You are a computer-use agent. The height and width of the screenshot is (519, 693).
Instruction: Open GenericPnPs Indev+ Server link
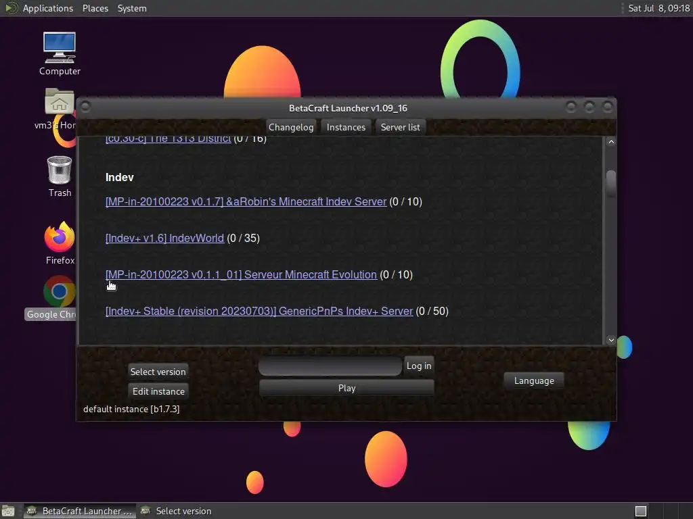259,311
